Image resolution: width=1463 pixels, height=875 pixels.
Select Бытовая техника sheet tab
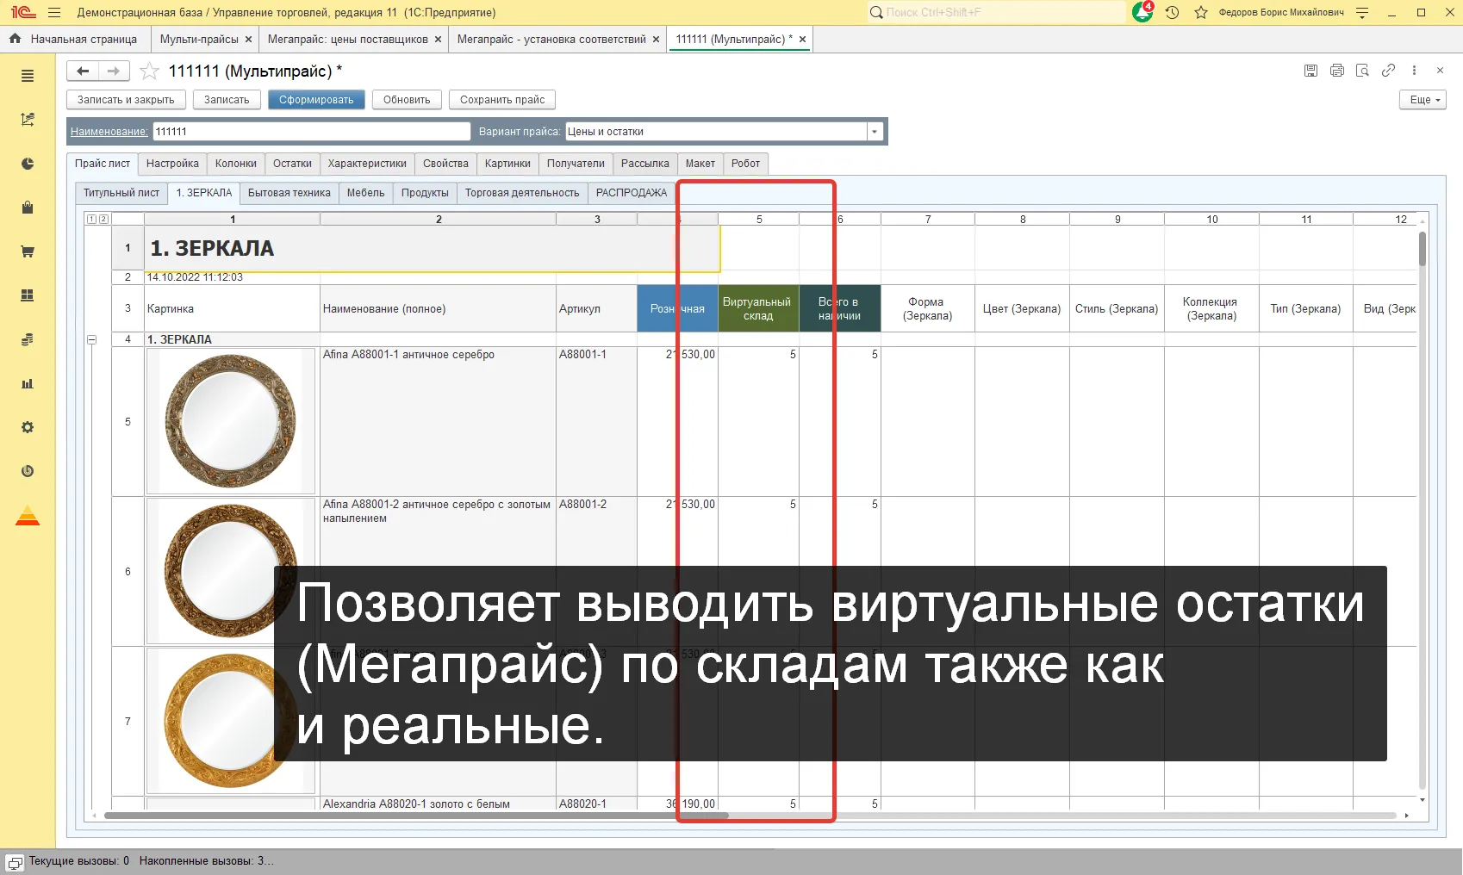point(289,193)
